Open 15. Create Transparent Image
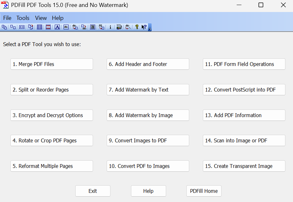This screenshot has width=293, height=202. tap(244, 166)
